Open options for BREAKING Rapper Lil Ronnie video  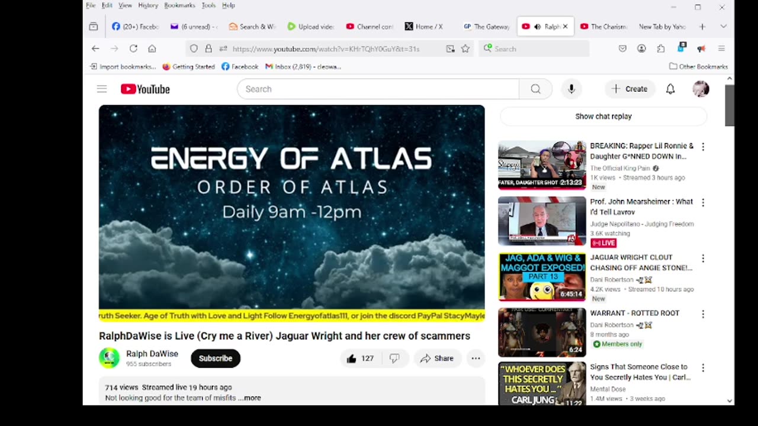[x=703, y=147]
